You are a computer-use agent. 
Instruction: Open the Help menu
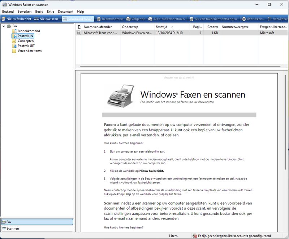80,12
